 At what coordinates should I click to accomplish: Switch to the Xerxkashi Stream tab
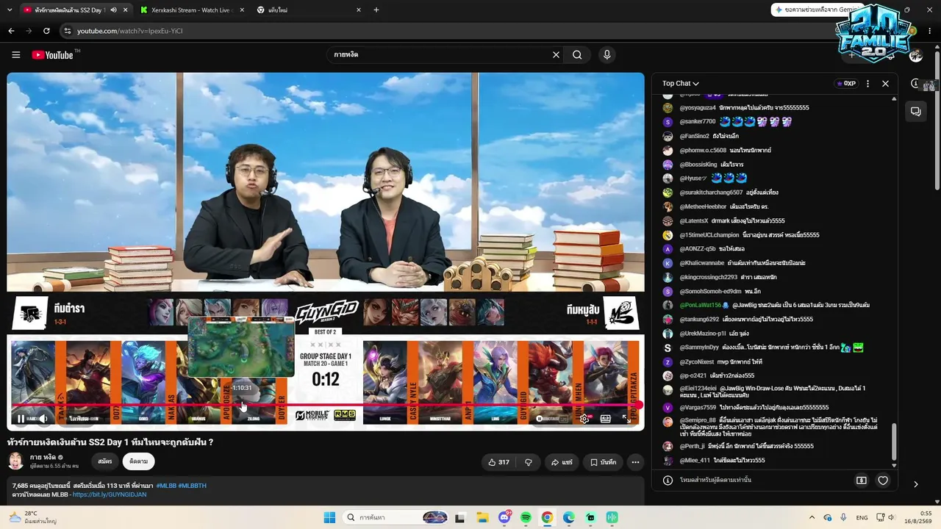(x=193, y=10)
